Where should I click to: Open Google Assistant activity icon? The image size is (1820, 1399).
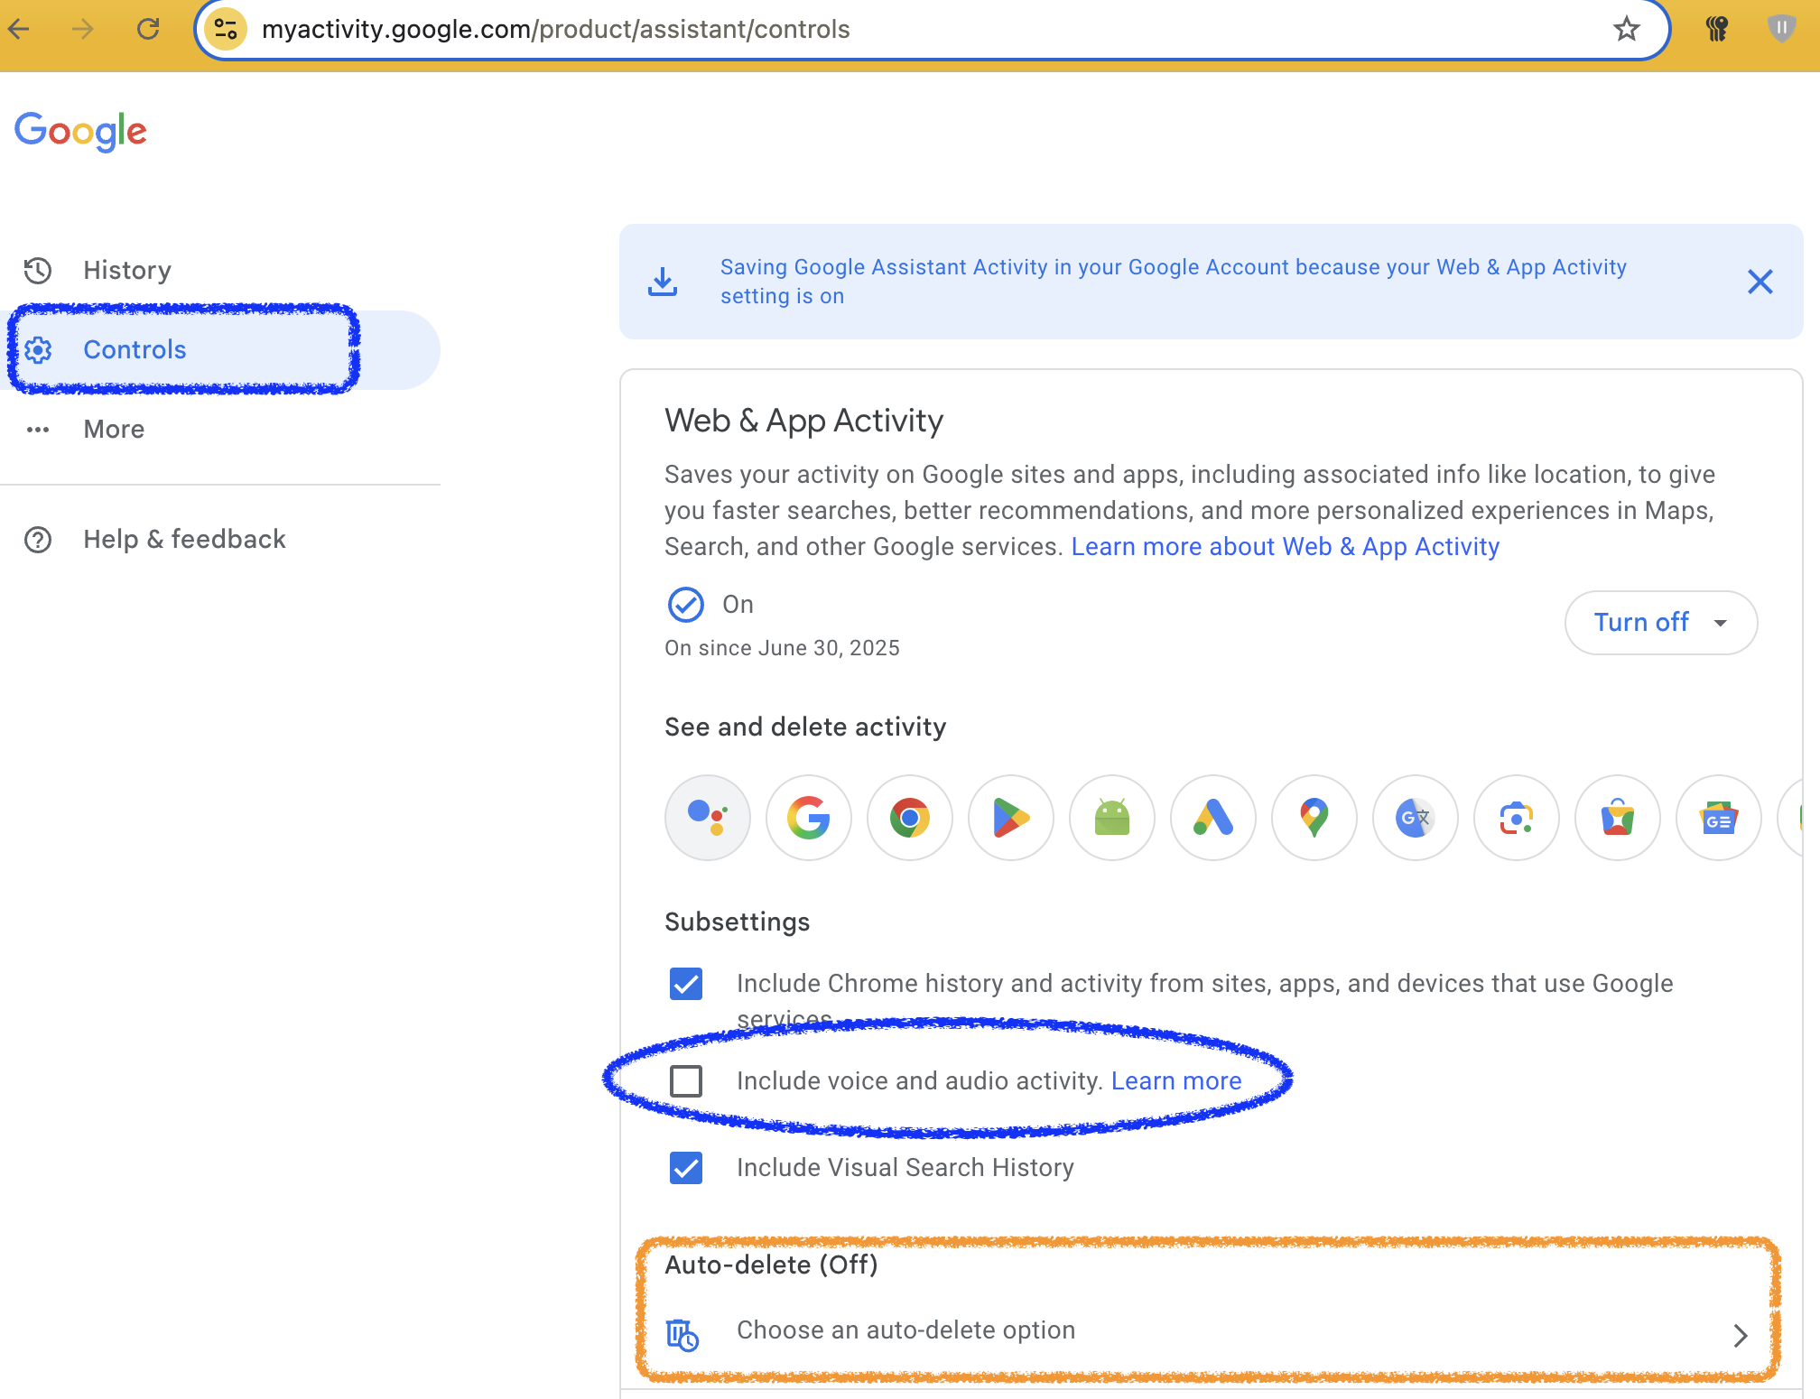[x=708, y=818]
